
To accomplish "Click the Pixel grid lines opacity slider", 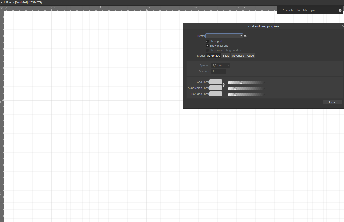I will (246, 94).
